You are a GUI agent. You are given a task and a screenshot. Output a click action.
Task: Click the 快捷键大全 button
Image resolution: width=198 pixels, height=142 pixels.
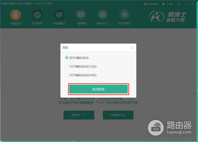click(118, 115)
